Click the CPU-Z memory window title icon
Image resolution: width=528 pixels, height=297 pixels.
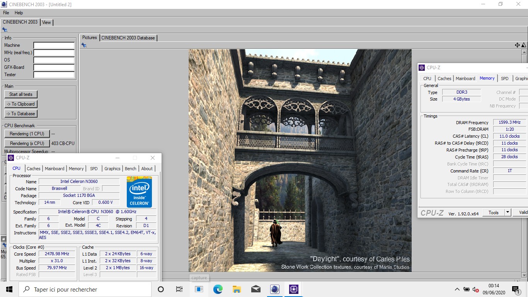coord(422,68)
